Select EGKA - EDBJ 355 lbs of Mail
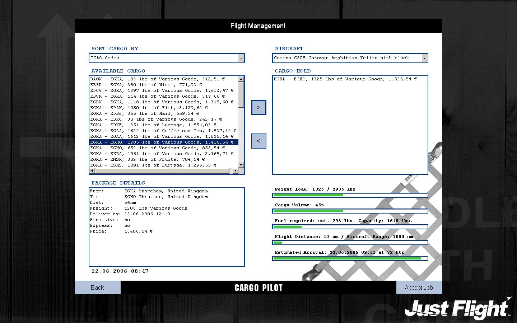Screen dimensions: 517x323 [x=164, y=113]
